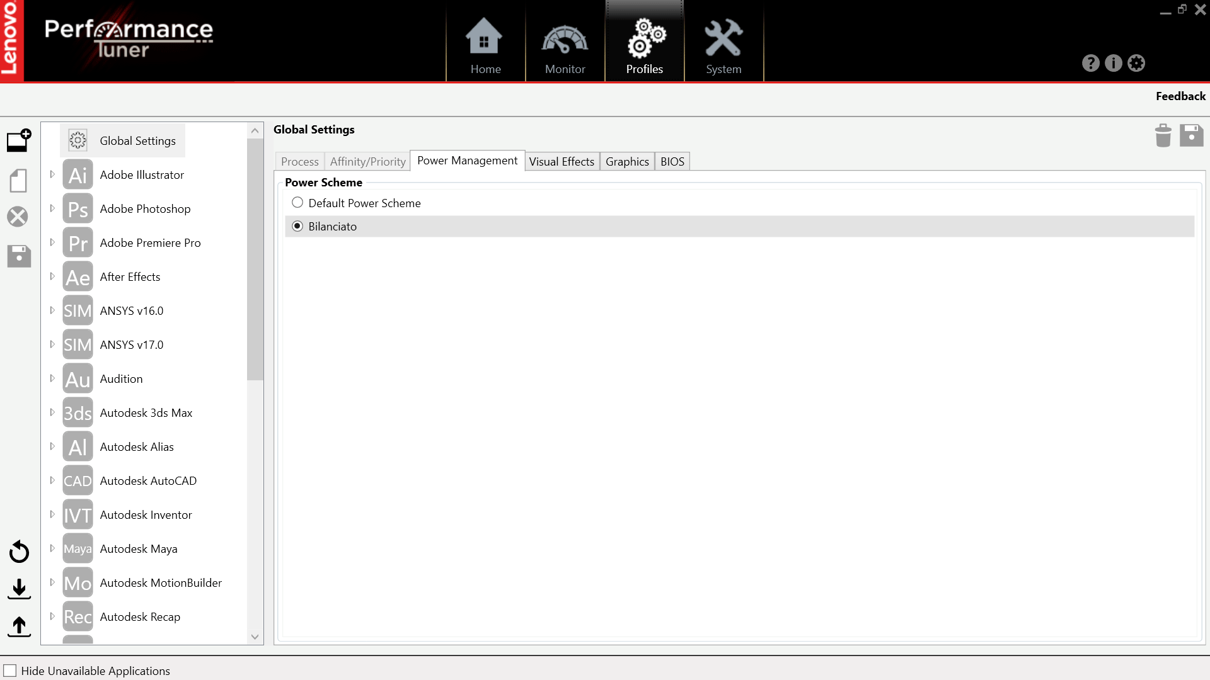Select the Bilanciato power scheme radio button
Image resolution: width=1210 pixels, height=680 pixels.
pos(297,226)
